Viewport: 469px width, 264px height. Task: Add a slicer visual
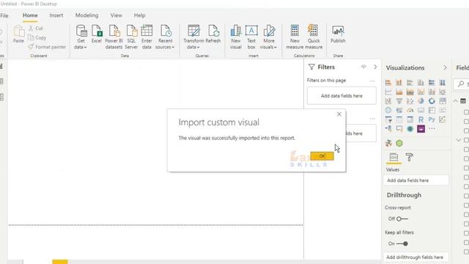(x=388, y=120)
